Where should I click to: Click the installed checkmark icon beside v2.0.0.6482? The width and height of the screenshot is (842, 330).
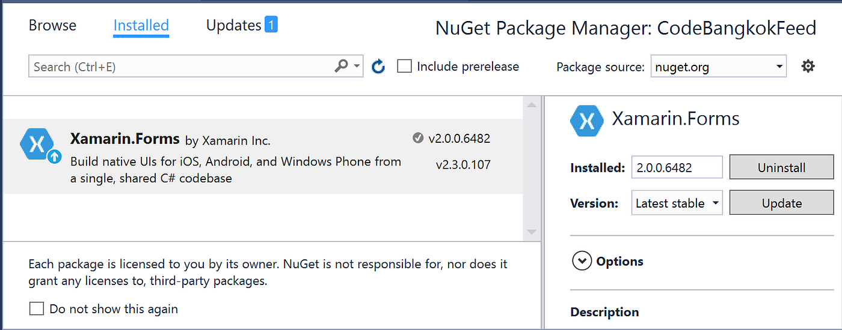point(418,139)
